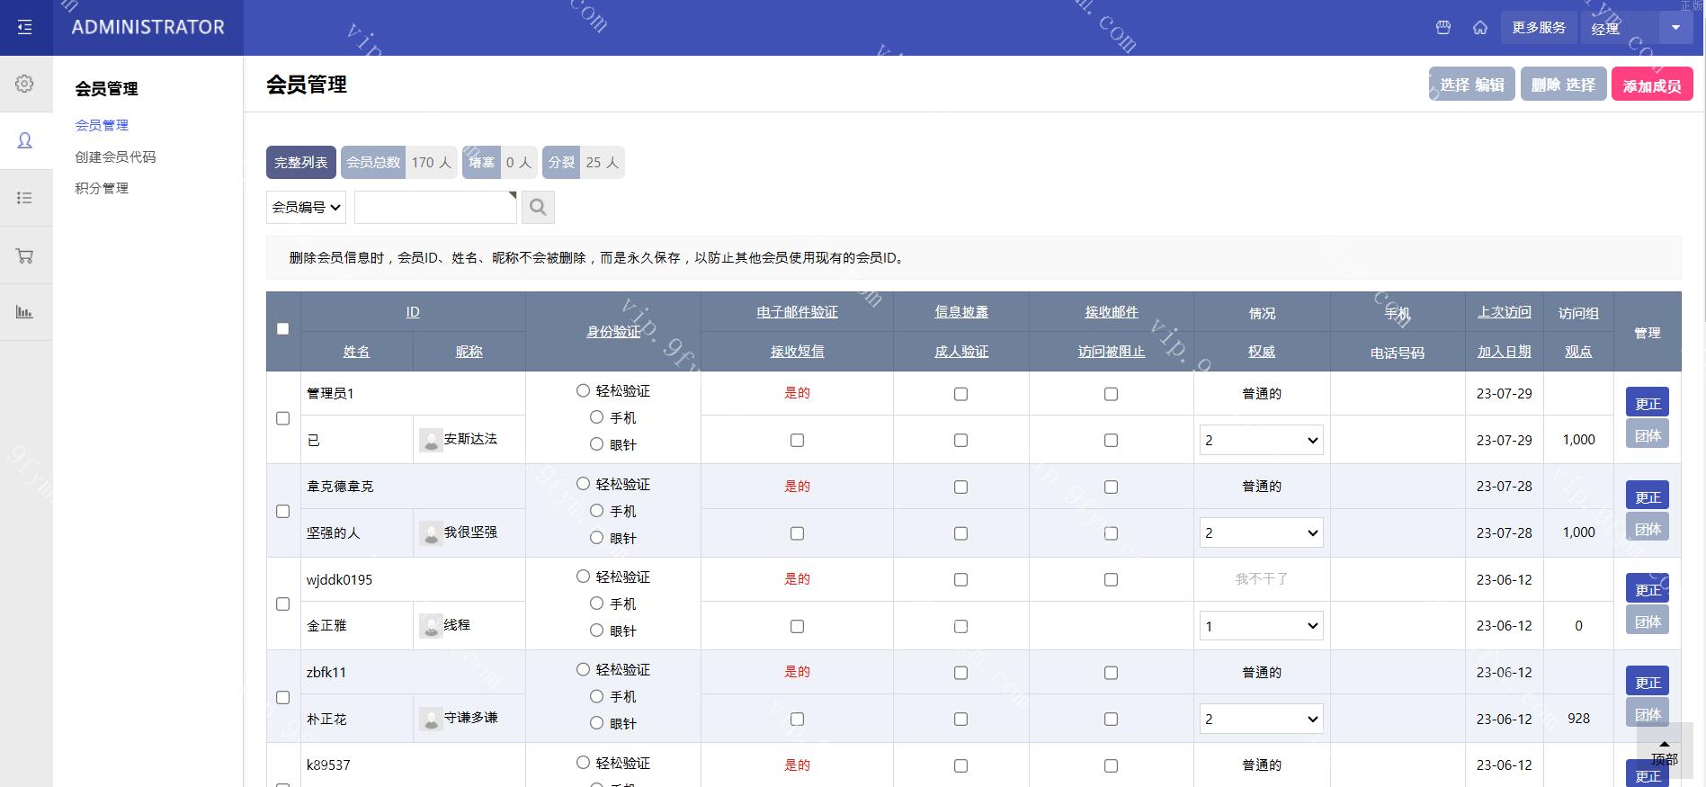Open the manager account dropdown arrow in the header
The width and height of the screenshot is (1706, 787).
coord(1675,28)
